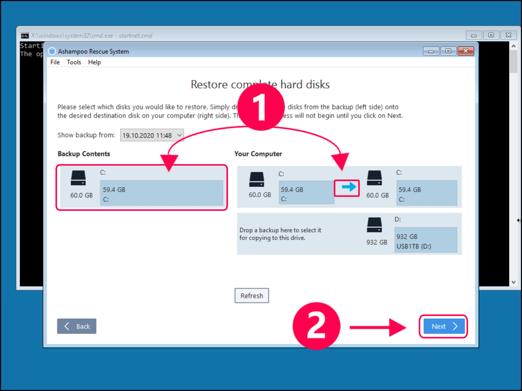Open the Tools menu

(74, 62)
